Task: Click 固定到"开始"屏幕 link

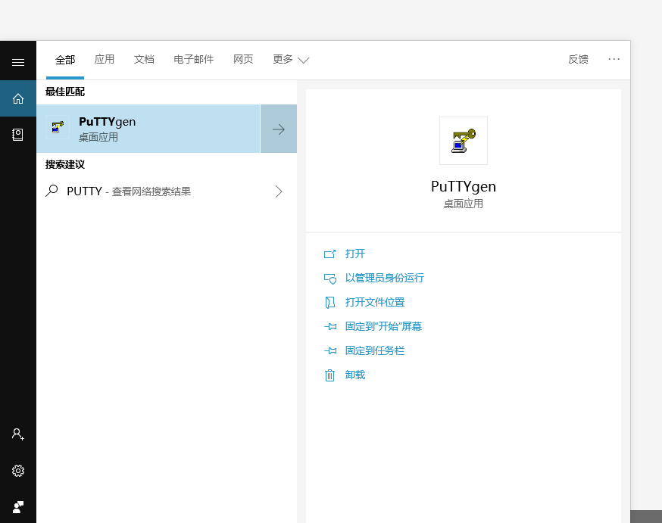Action: click(x=383, y=326)
